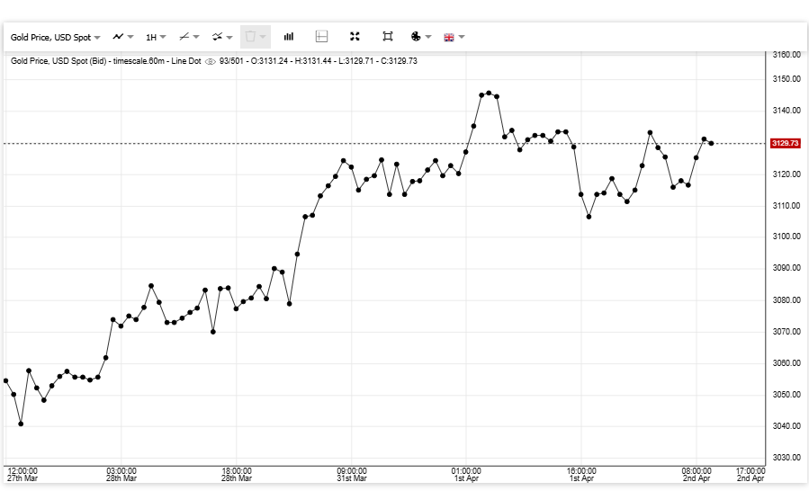Click the dropdown arrow beside chart type icon
This screenshot has height=491, width=809.
131,37
